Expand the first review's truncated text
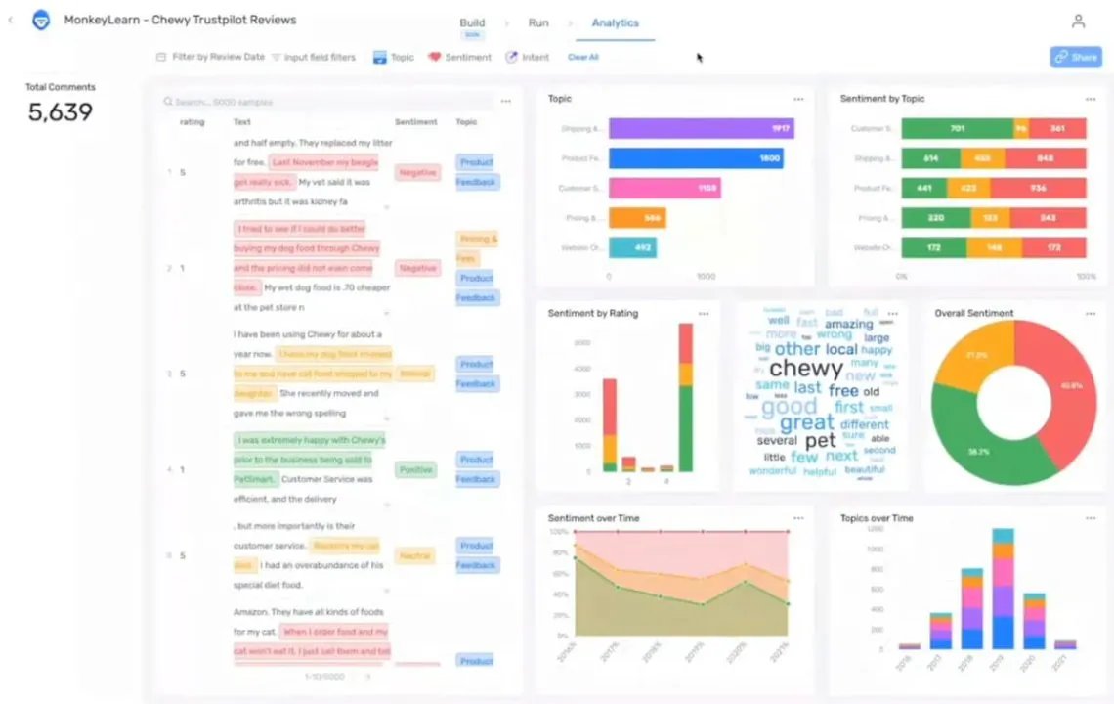1114x704 pixels. pyautogui.click(x=385, y=207)
